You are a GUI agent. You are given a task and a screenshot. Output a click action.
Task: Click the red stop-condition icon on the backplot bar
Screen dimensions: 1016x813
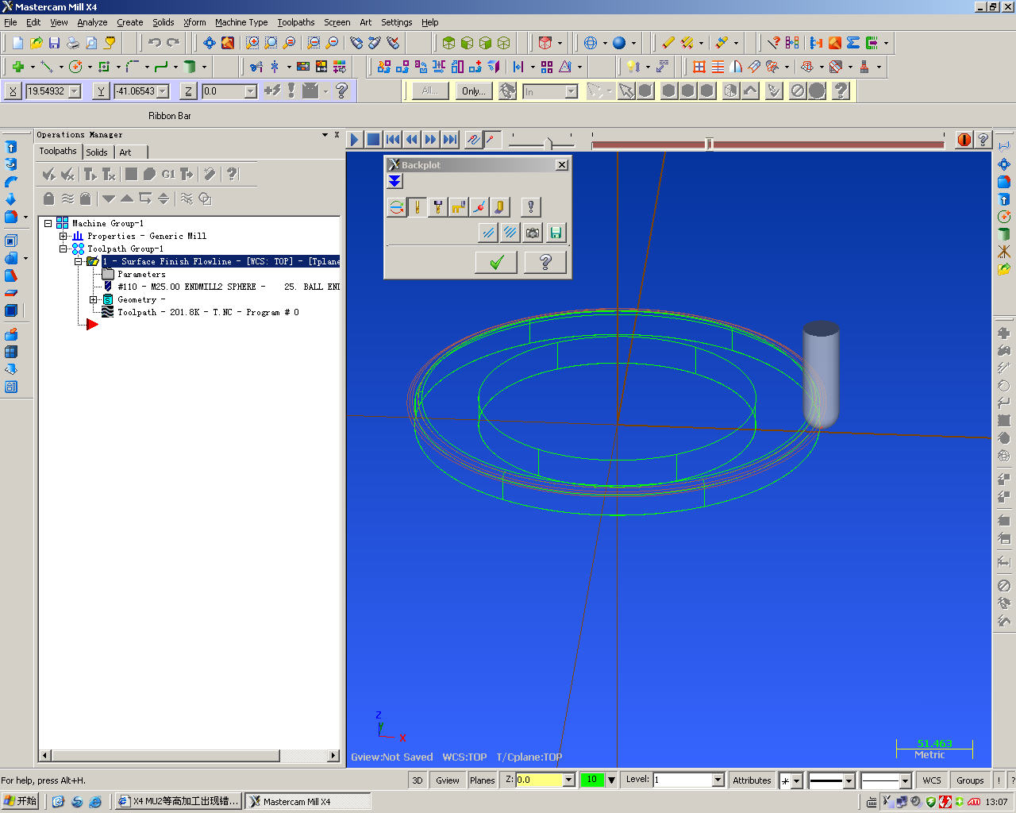964,140
